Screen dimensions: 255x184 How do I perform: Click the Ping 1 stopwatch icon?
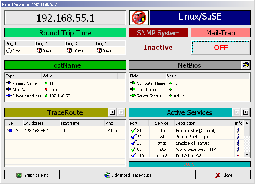click(x=9, y=51)
